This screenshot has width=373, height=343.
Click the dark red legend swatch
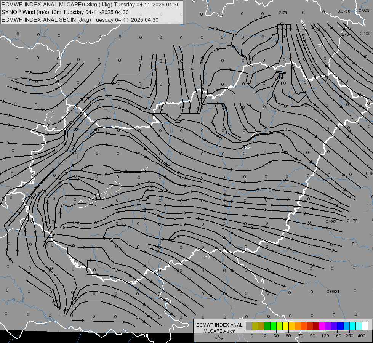pos(316,326)
